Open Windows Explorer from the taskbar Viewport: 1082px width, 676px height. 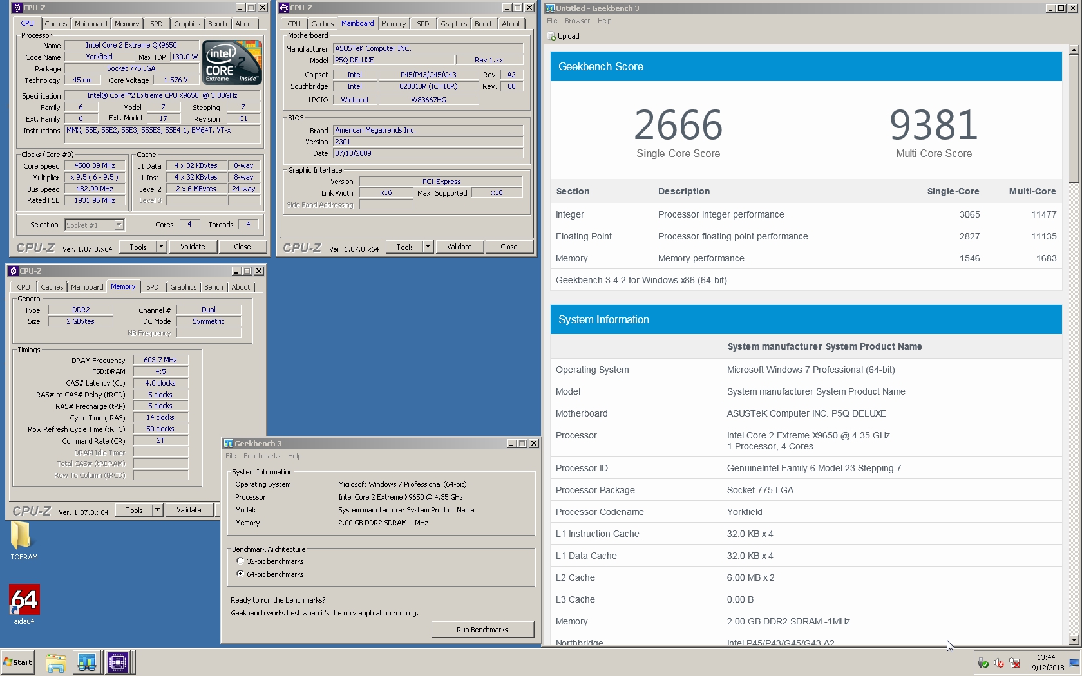click(x=56, y=662)
